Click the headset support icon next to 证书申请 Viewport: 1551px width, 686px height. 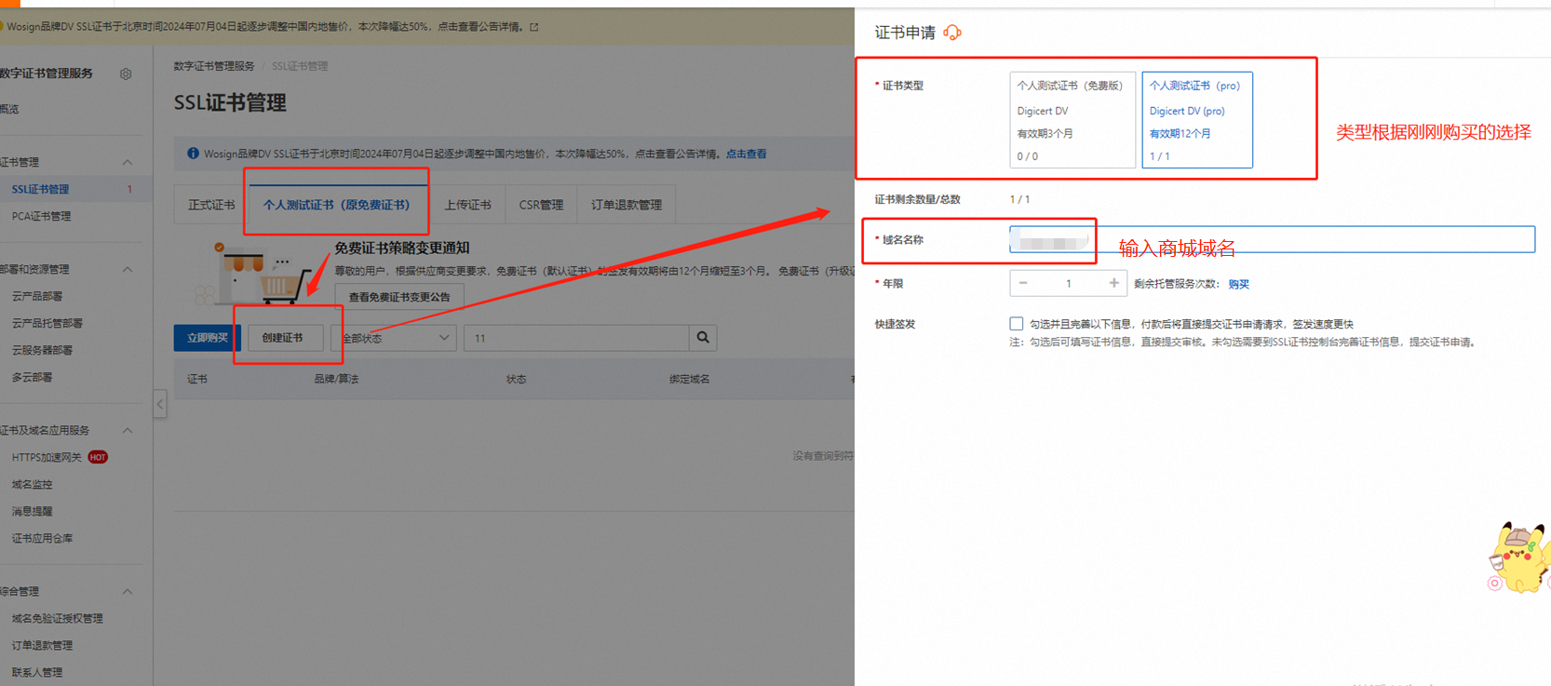click(x=951, y=33)
